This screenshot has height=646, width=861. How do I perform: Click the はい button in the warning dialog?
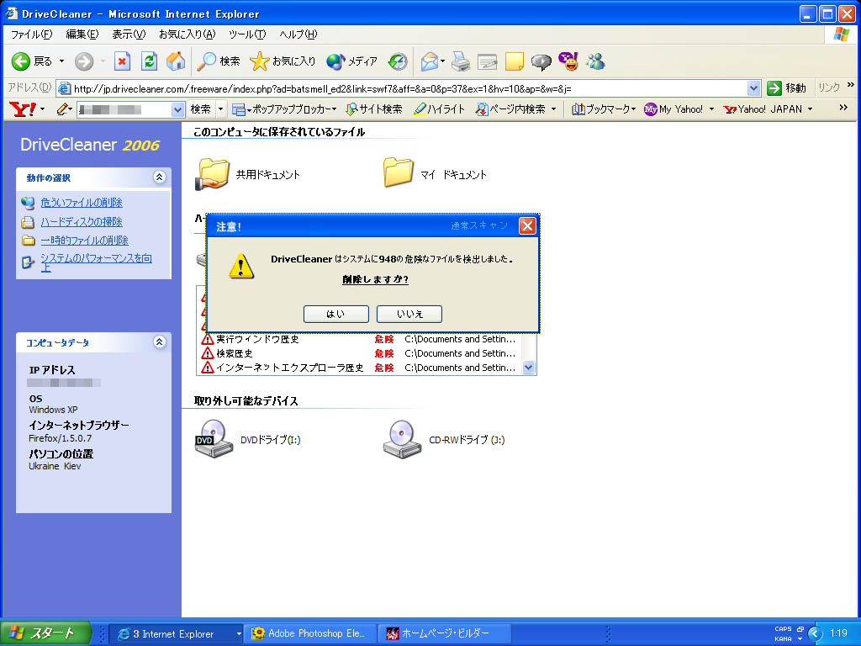click(x=335, y=315)
